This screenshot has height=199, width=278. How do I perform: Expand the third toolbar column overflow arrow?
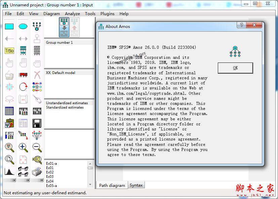41,181
